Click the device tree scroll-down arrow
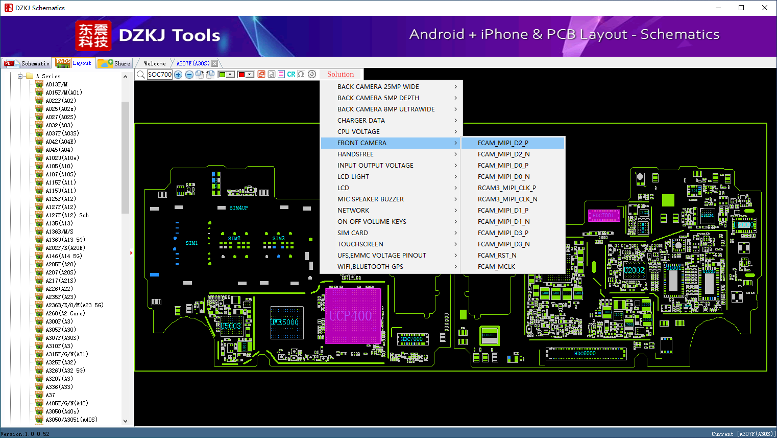Viewport: 777px width, 438px height. (x=126, y=421)
